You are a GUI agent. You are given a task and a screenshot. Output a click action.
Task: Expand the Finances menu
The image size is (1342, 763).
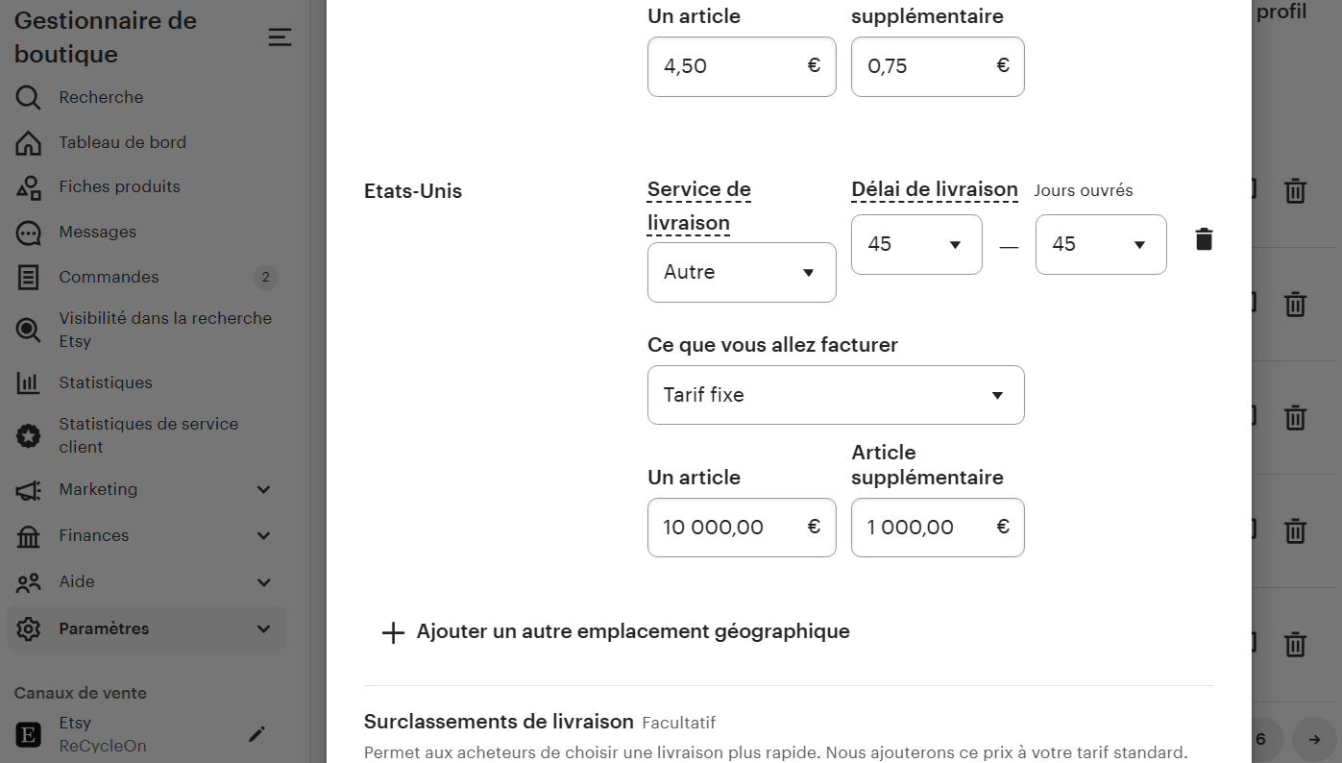[x=264, y=536]
